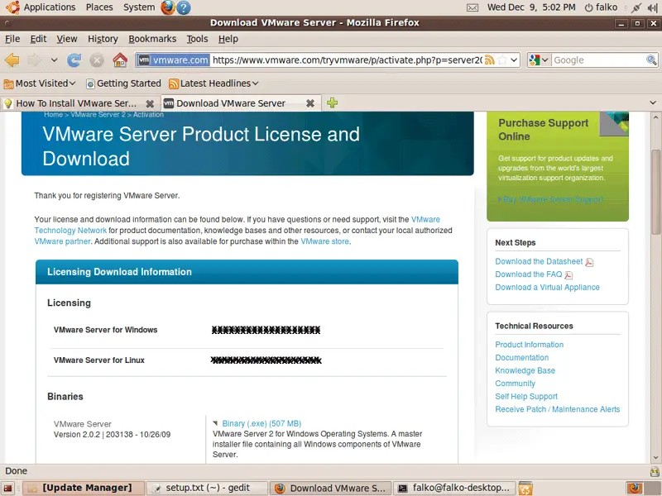The width and height of the screenshot is (662, 496).
Task: Open the Self Help Support link
Action: 526,397
